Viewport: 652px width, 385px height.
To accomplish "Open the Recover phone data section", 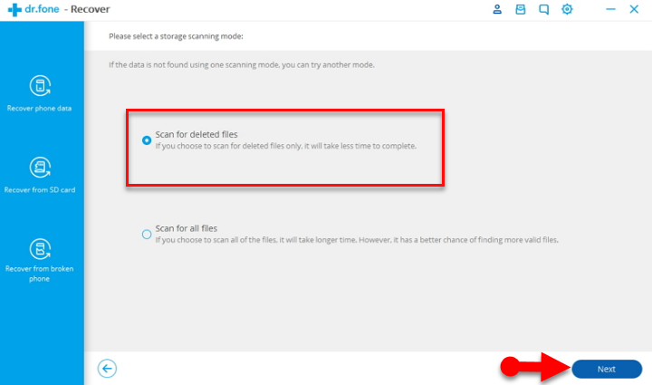I will click(x=39, y=87).
